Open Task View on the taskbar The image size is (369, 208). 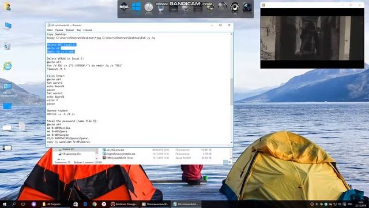[23, 204]
